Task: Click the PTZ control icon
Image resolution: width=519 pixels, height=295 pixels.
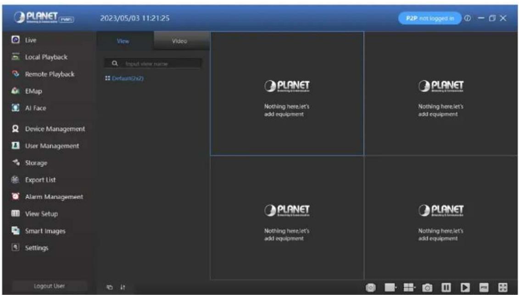Action: pos(484,287)
